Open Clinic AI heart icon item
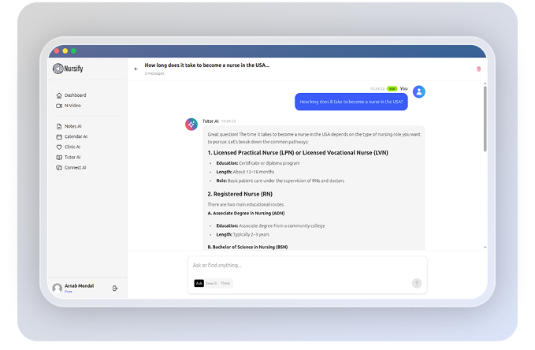Viewport: 535px width, 350px height. pyautogui.click(x=72, y=147)
